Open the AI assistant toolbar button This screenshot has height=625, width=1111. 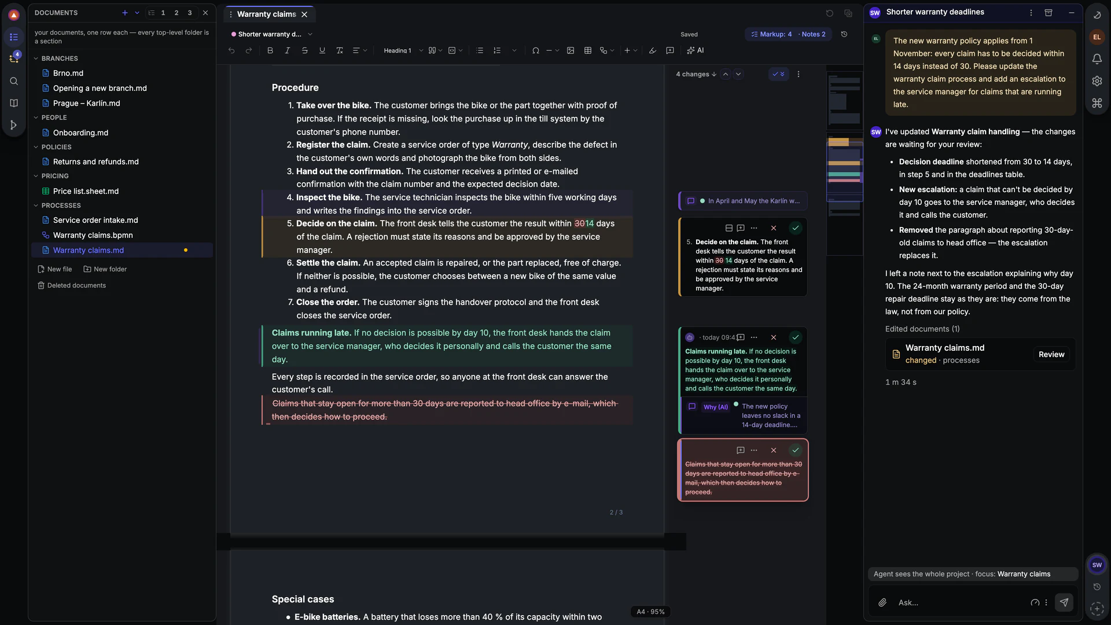pyautogui.click(x=695, y=51)
